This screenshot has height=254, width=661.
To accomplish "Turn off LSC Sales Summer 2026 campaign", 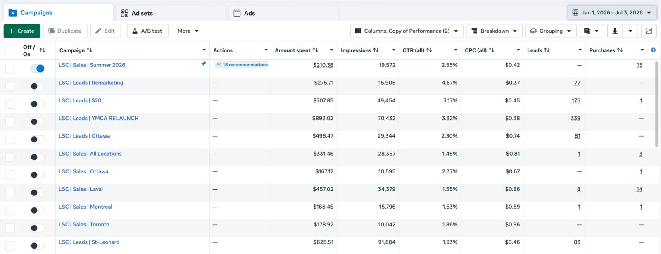I will point(37,69).
